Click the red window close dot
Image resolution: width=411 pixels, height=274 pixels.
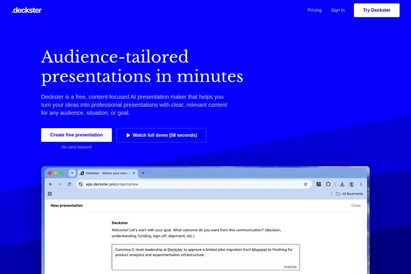(x=50, y=173)
